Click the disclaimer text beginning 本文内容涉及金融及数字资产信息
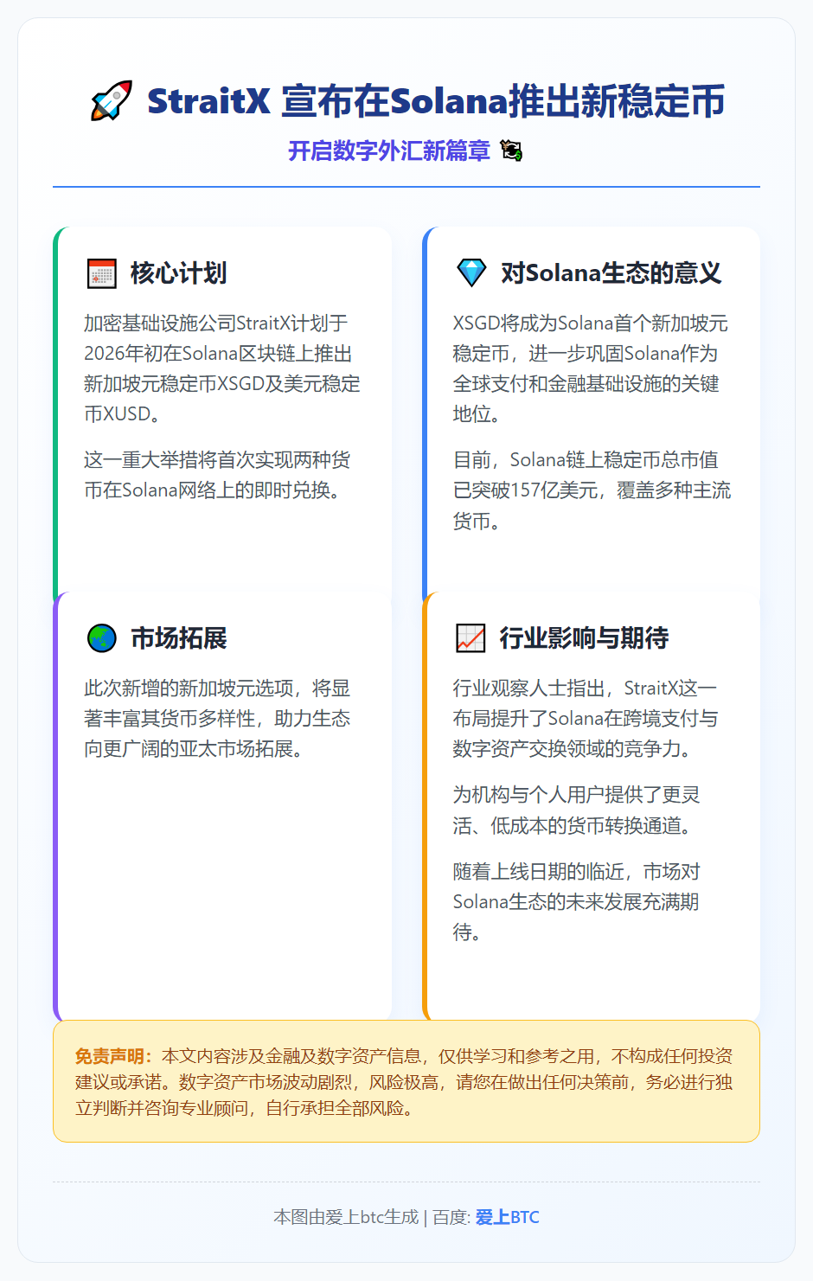The image size is (813, 1281). tap(404, 1081)
